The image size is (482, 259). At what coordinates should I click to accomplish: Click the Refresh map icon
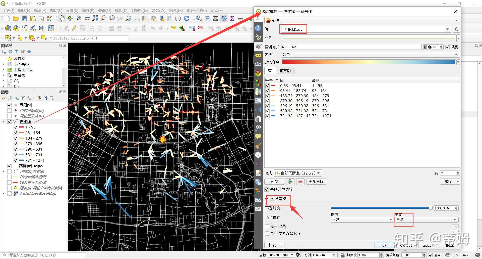pos(186,18)
